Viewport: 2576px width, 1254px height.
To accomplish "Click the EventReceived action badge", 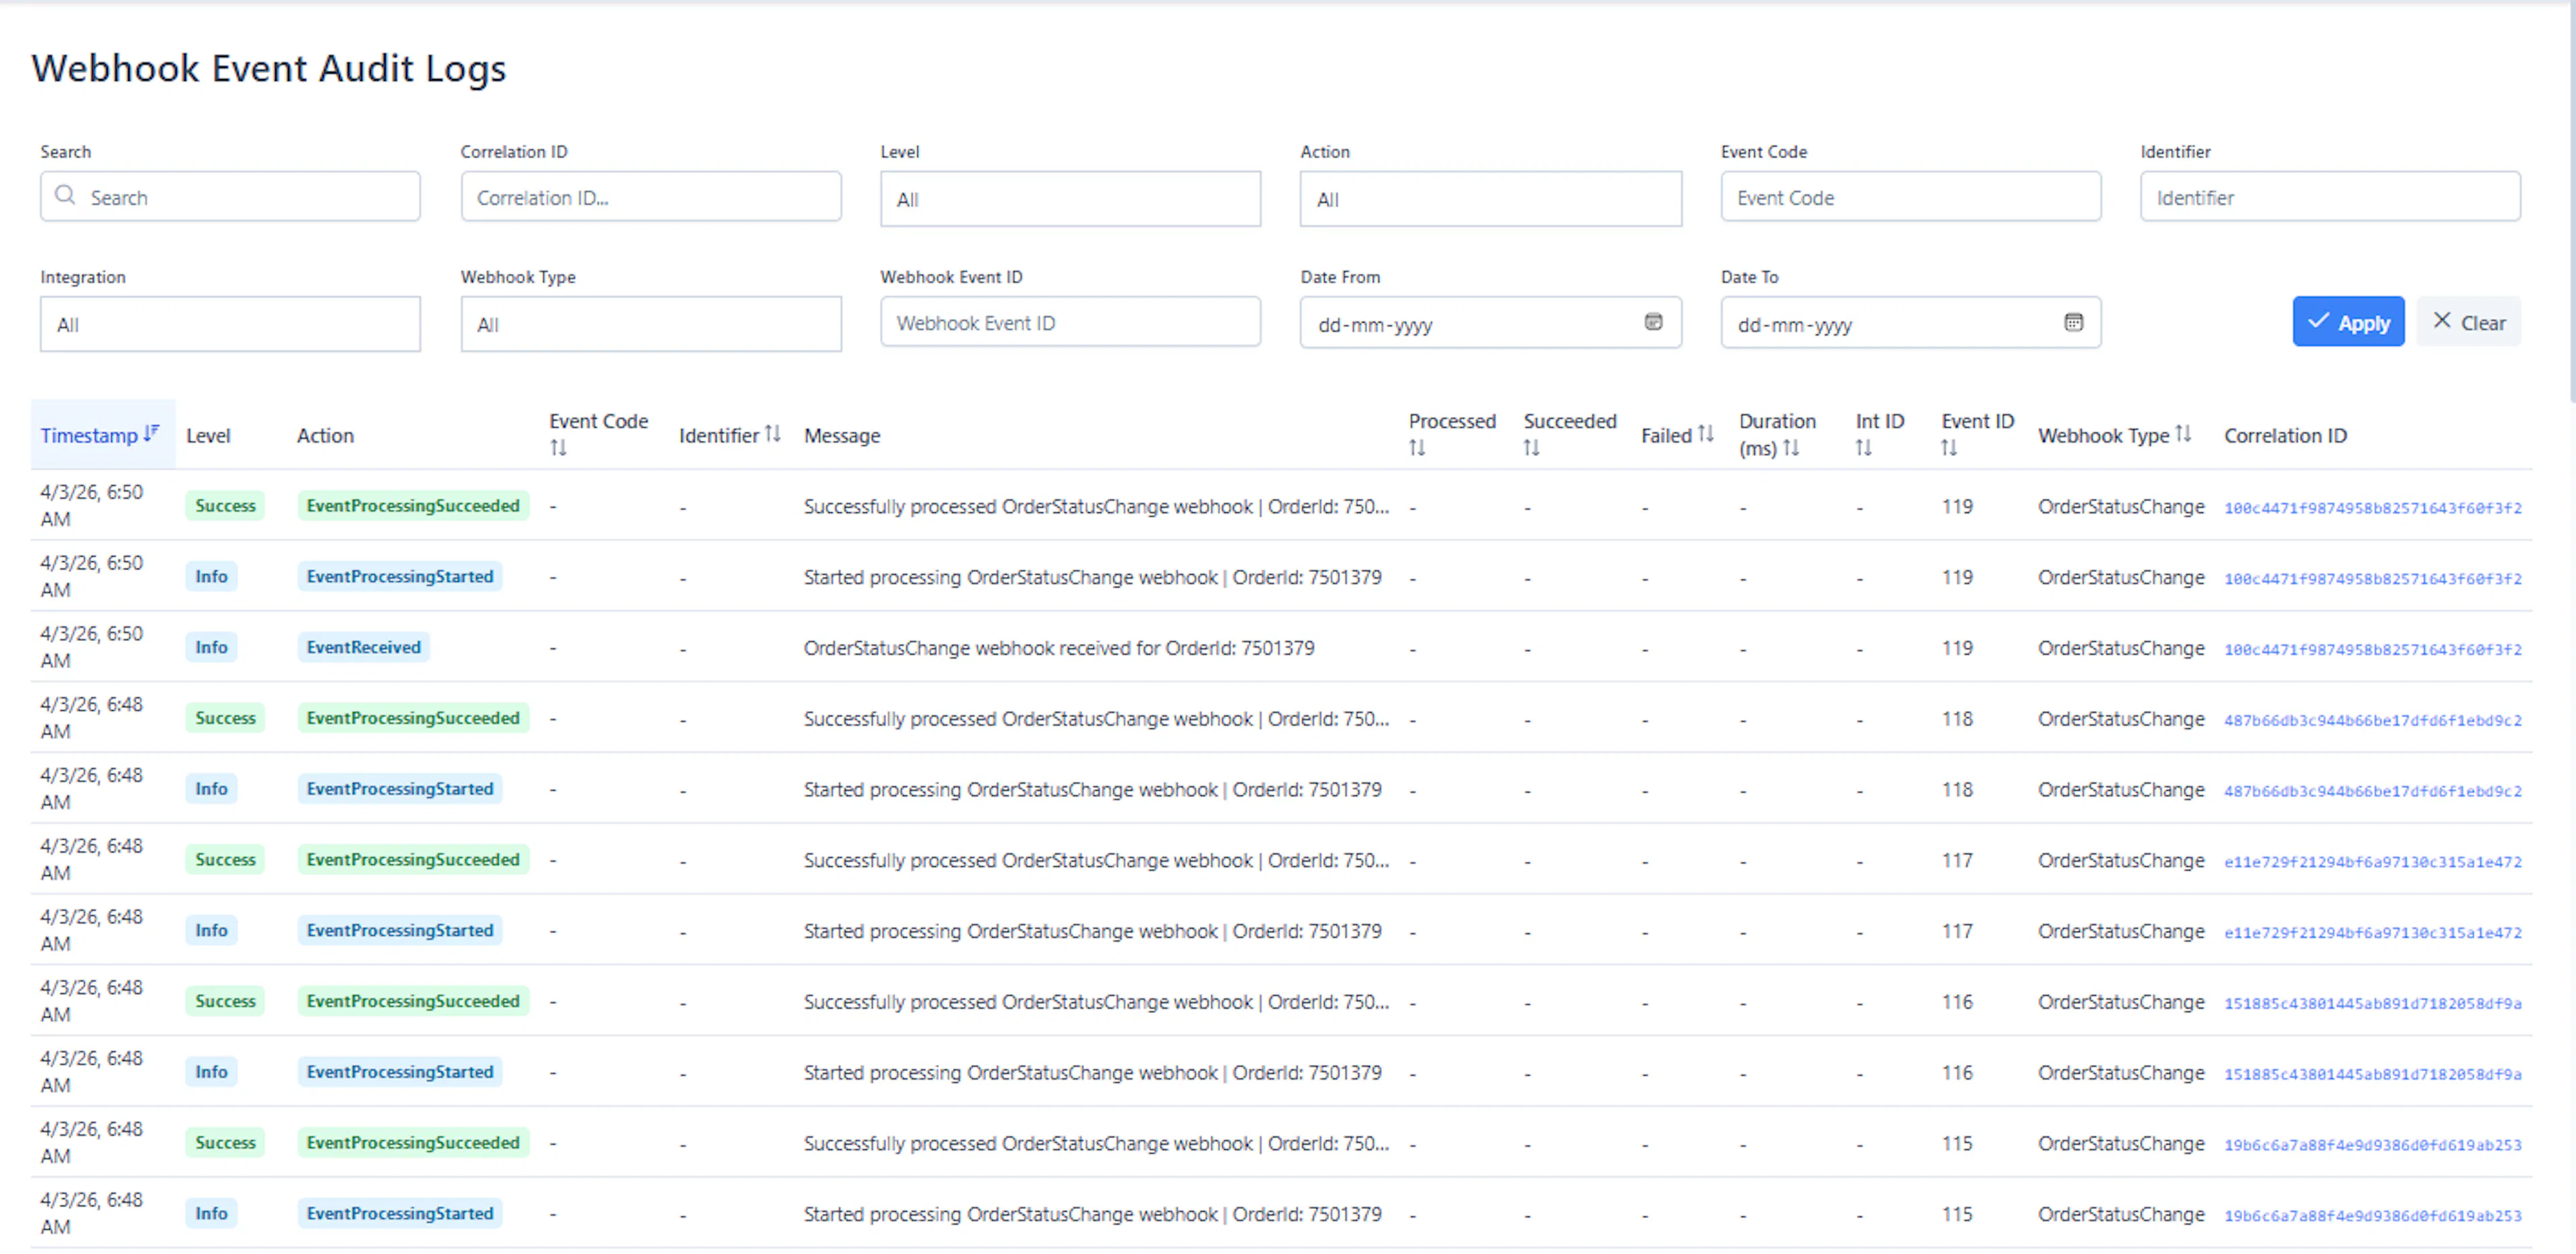I will 363,647.
